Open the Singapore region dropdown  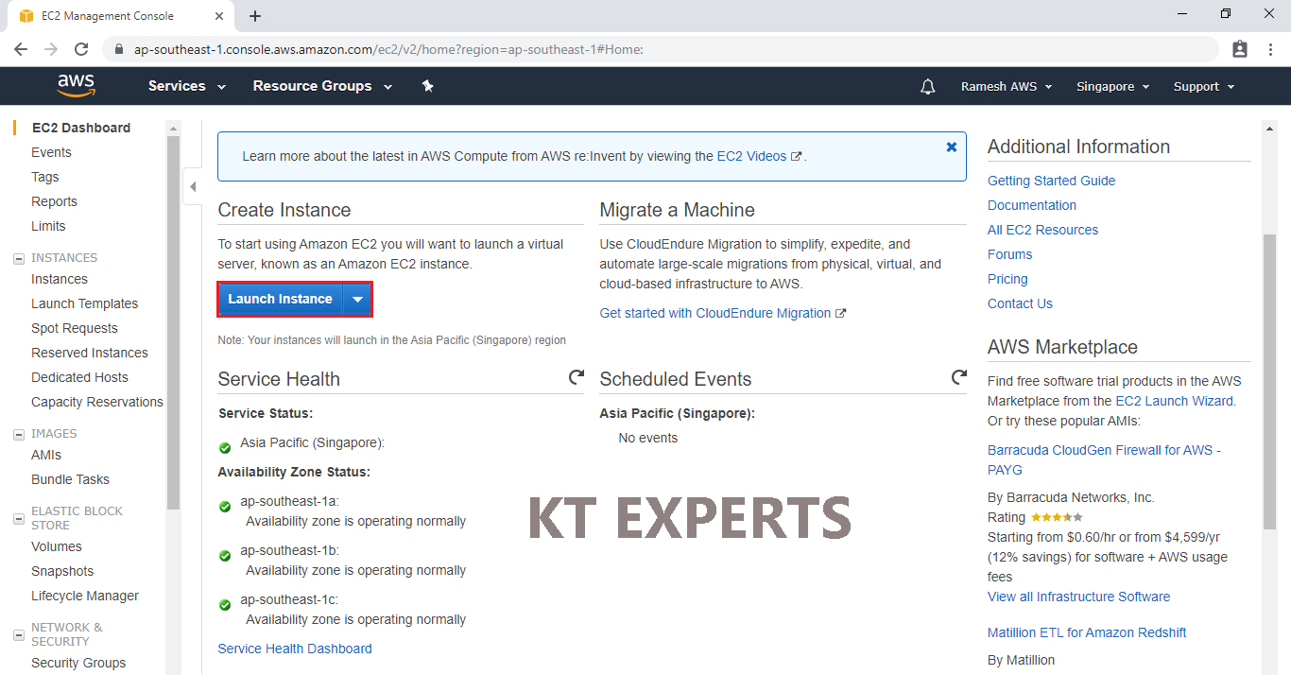[1112, 87]
